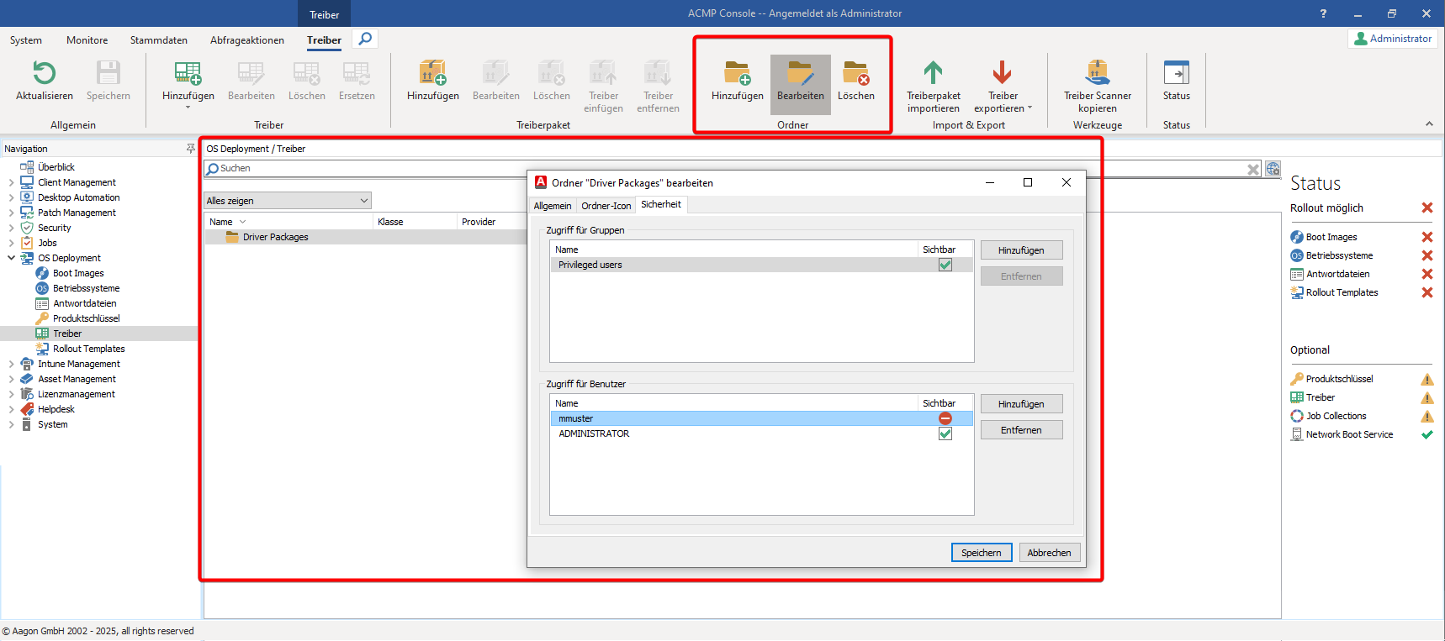Click Ordner Löschen folder icon

(x=855, y=73)
